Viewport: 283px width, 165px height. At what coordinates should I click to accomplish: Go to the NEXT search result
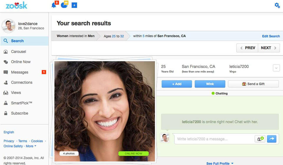point(269,48)
